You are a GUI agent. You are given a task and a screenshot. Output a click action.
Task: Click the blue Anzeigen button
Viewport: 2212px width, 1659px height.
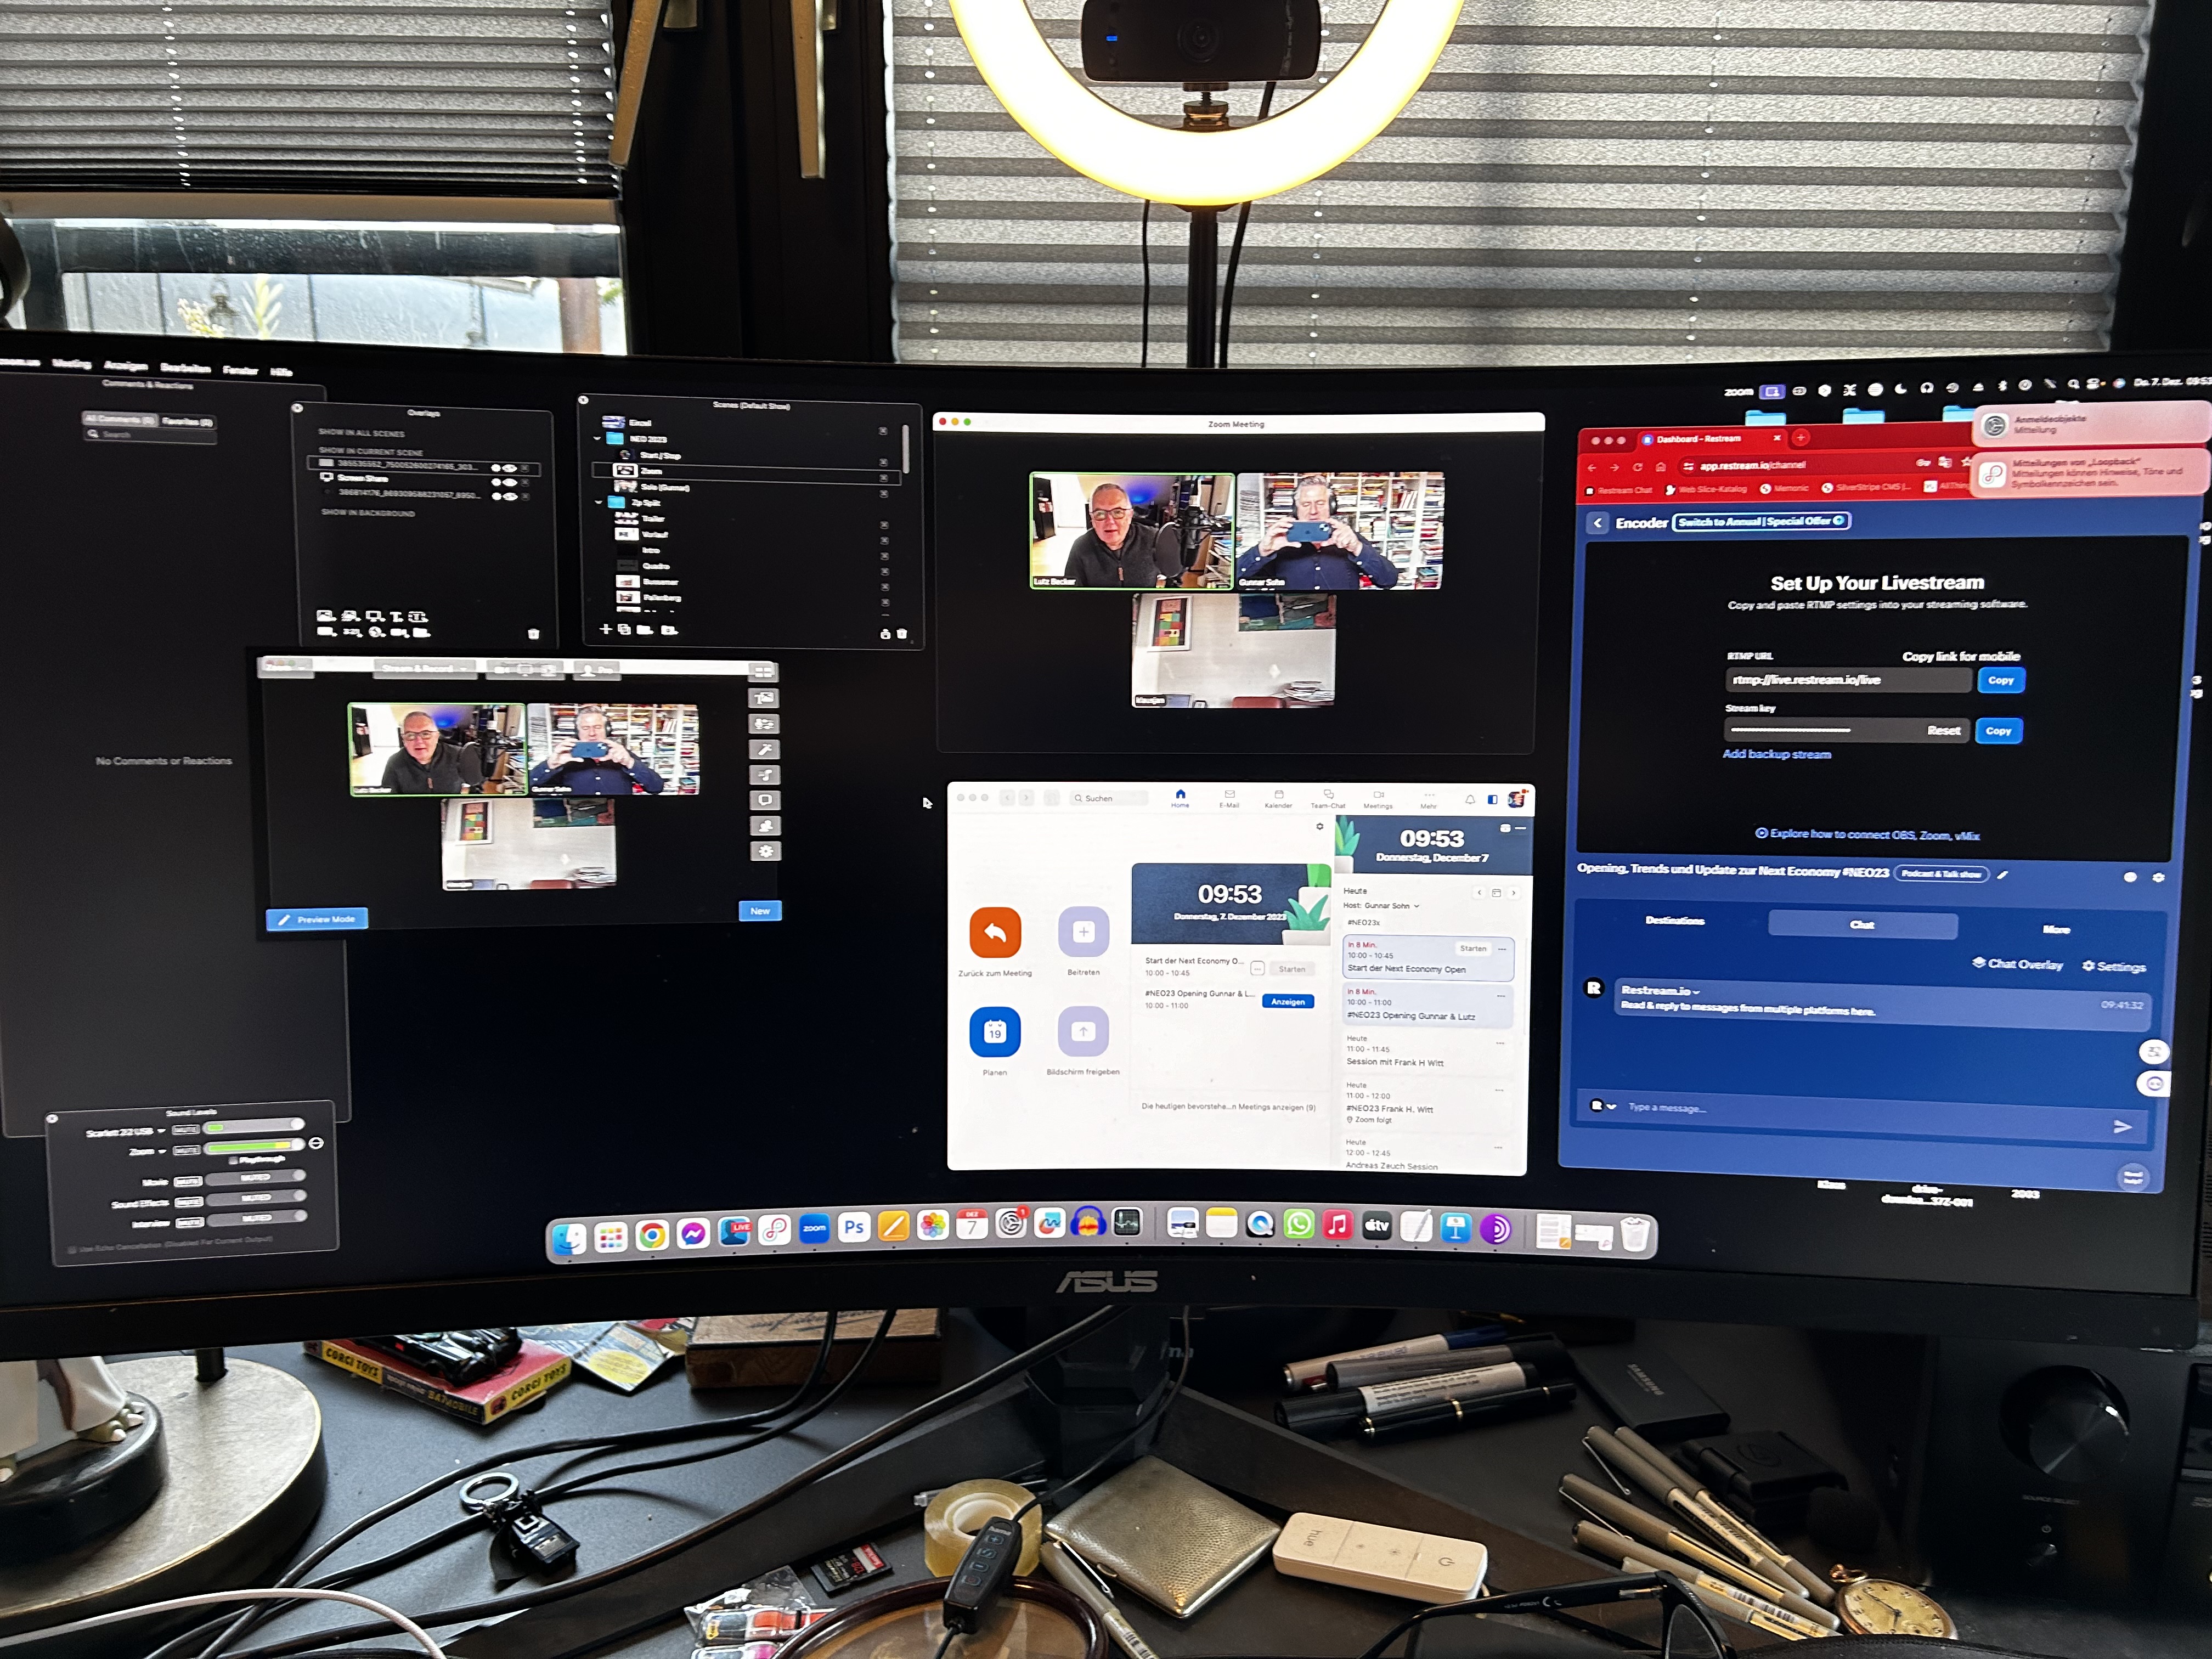(x=1287, y=1001)
